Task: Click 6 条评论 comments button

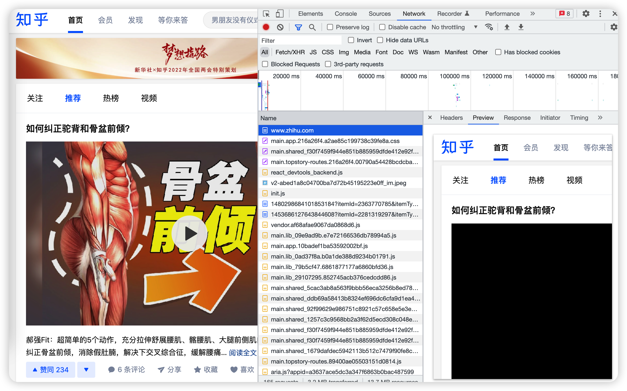Action: 126,369
